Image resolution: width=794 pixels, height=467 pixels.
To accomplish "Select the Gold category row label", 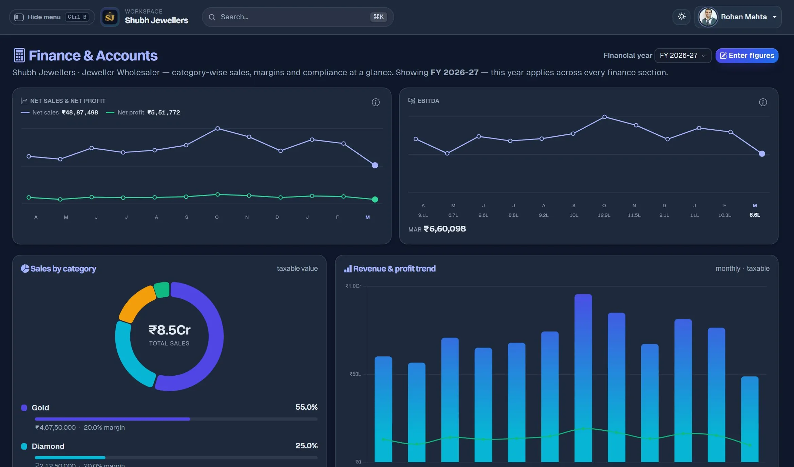I will 40,408.
